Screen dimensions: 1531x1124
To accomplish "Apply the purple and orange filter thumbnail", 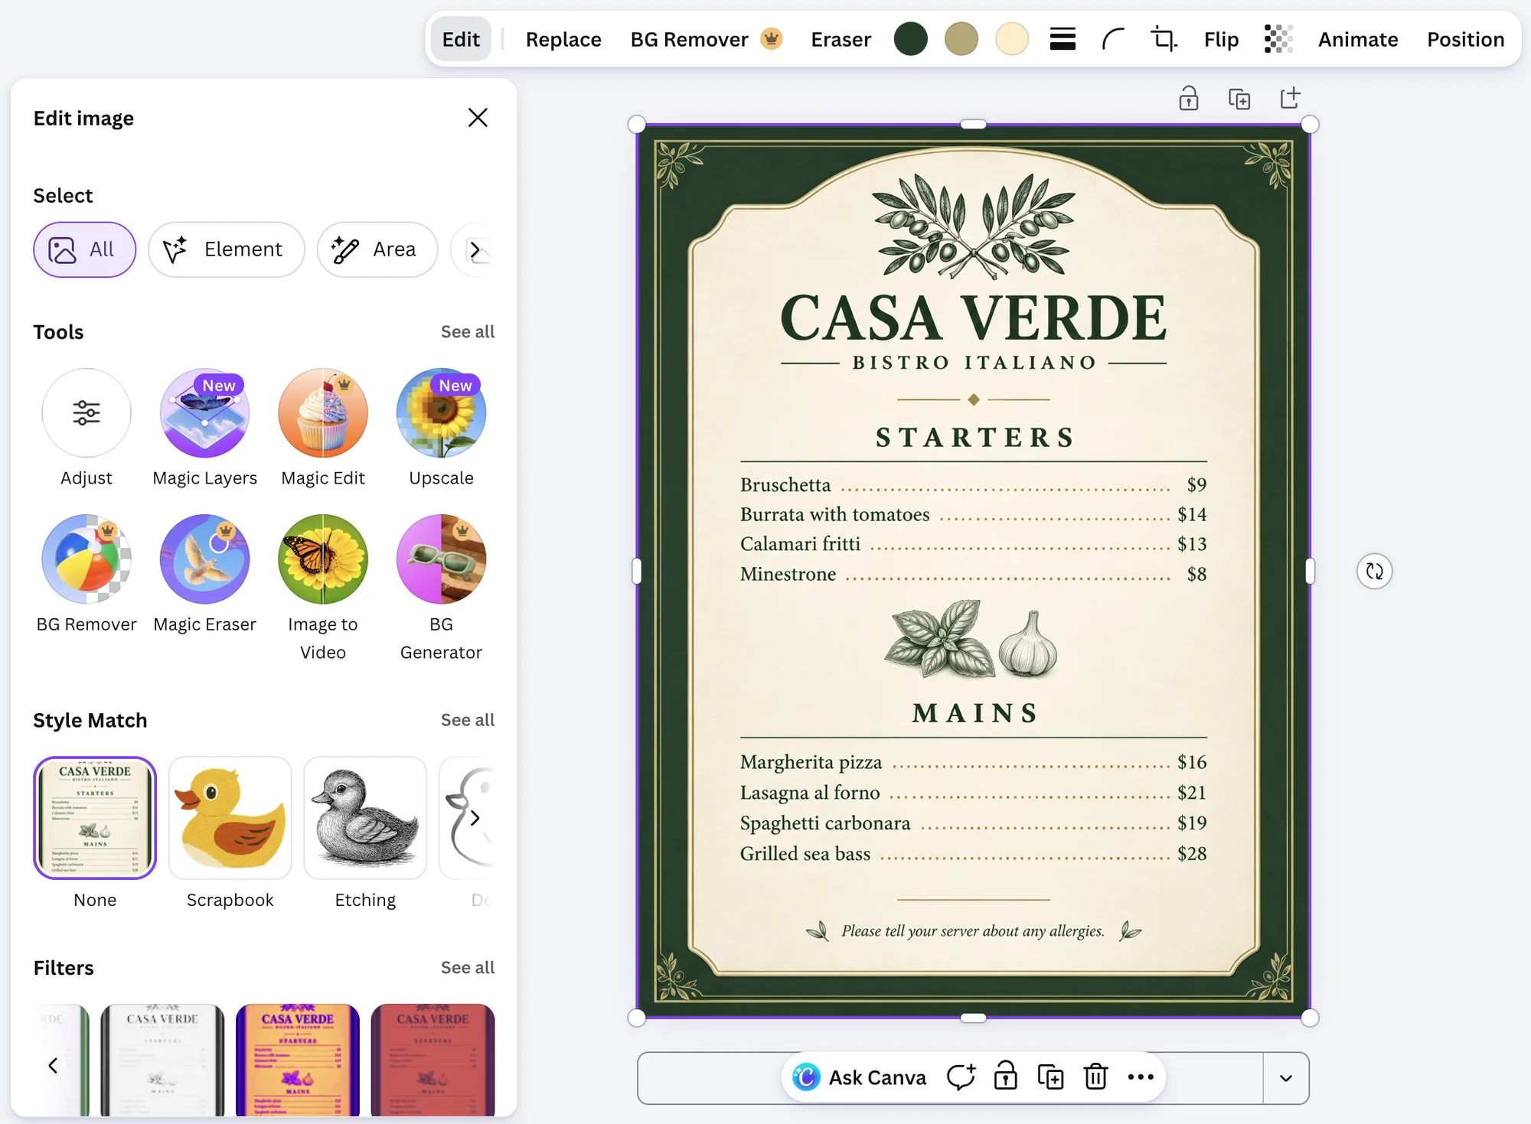I will click(x=298, y=1060).
